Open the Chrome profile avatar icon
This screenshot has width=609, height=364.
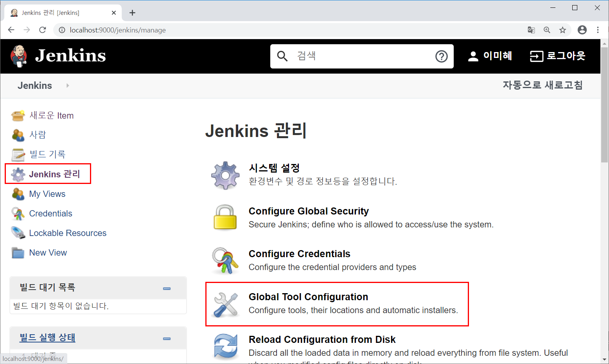click(582, 30)
